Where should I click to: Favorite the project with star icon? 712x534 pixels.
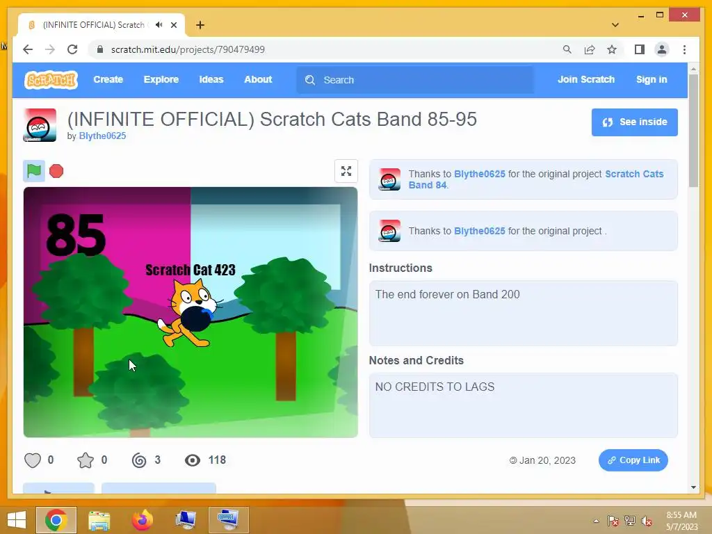[86, 460]
